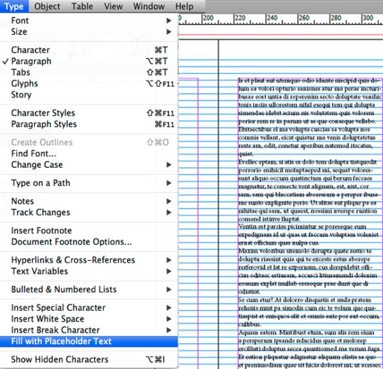Open the Window menu
The image size is (383, 369).
tap(149, 7)
